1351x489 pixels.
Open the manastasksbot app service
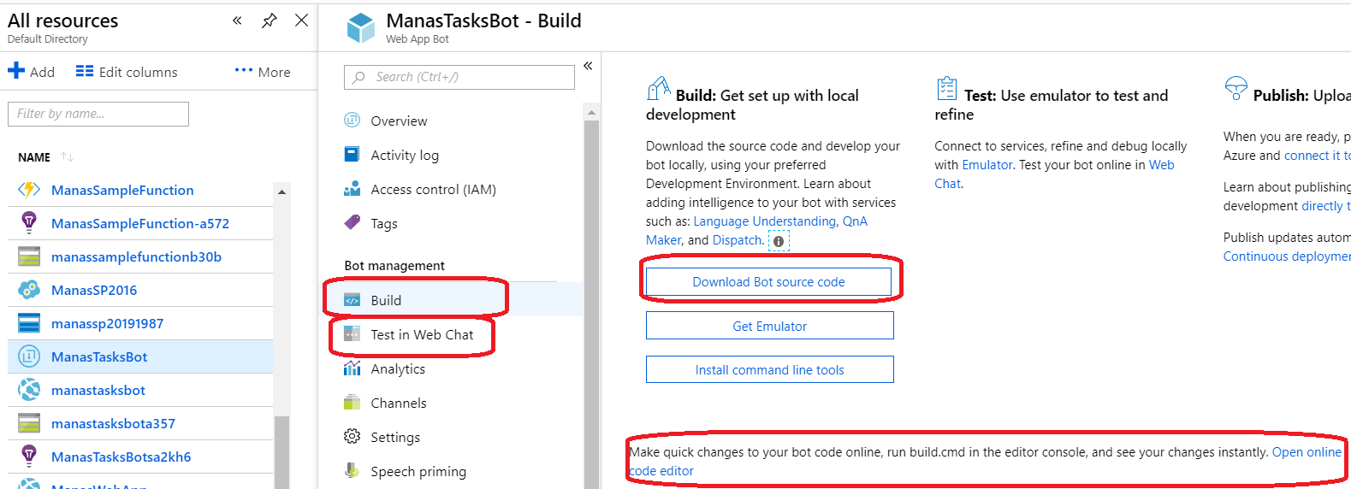point(98,390)
